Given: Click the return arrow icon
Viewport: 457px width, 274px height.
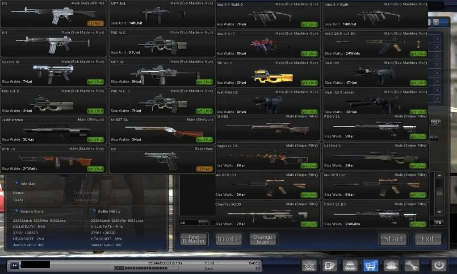Looking at the screenshot, I should click(436, 122).
